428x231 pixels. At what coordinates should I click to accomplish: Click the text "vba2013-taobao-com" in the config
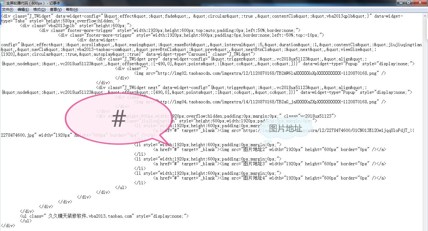(x=98, y=49)
